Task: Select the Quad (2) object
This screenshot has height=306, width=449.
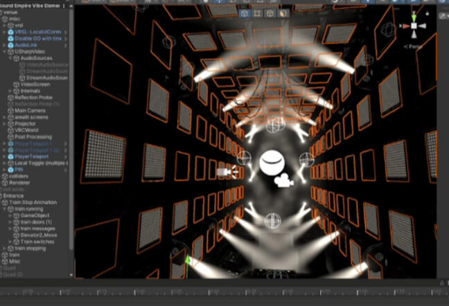Action: 13,275
